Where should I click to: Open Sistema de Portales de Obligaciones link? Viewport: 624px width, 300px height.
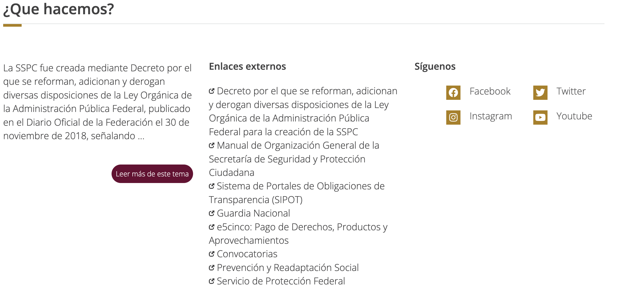tap(297, 193)
